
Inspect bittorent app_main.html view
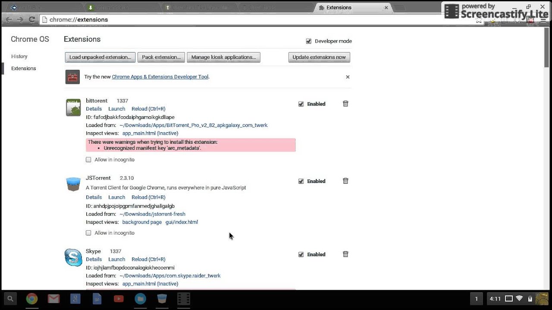click(x=150, y=133)
